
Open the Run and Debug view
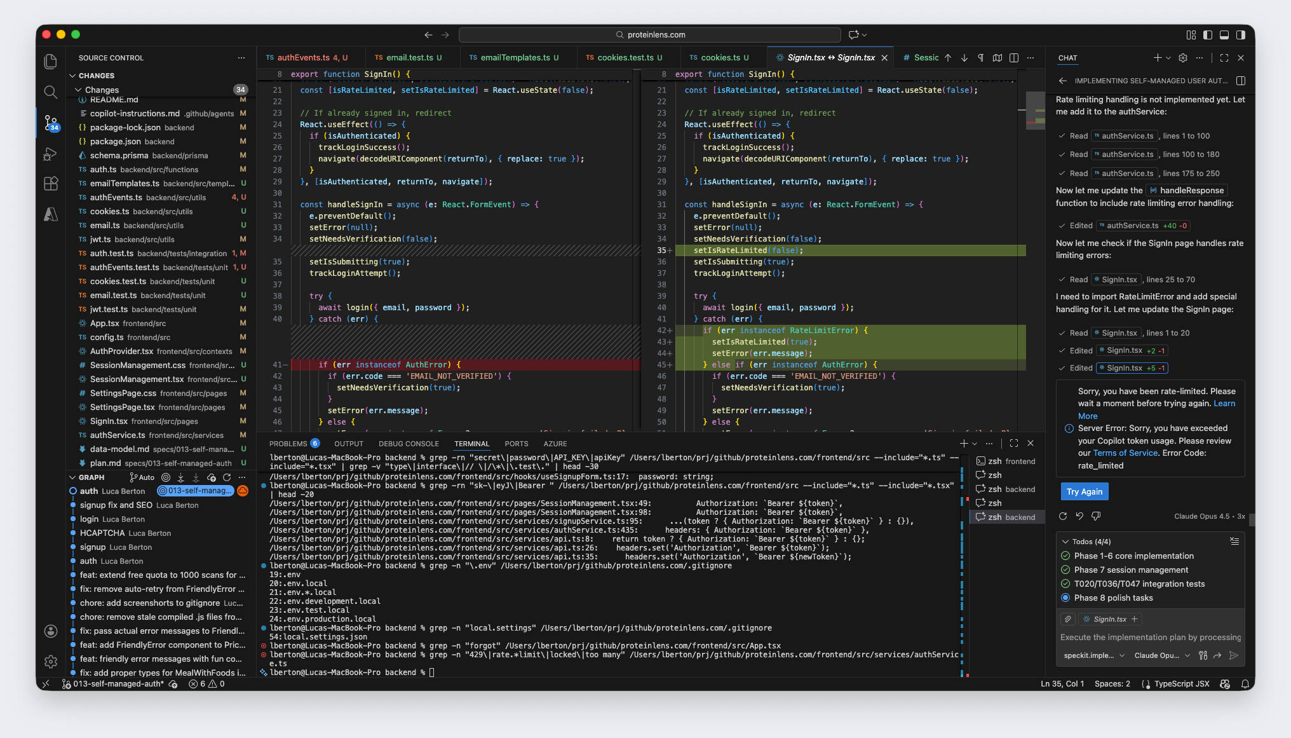coord(51,153)
